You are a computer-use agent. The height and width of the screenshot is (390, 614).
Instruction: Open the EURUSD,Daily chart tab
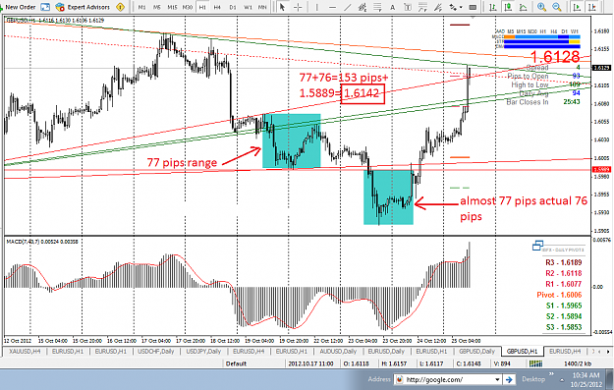pos(386,352)
